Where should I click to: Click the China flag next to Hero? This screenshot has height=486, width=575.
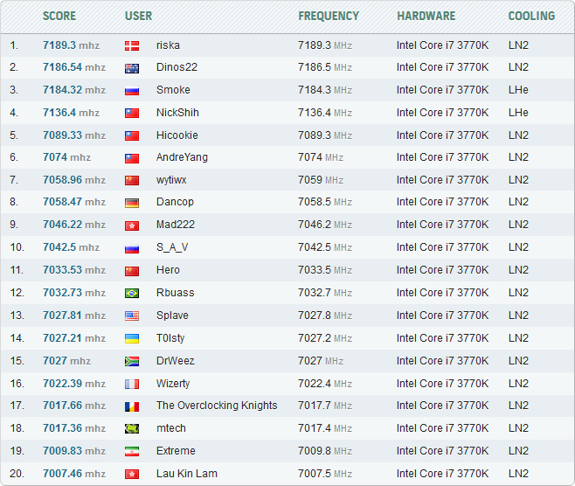(132, 271)
